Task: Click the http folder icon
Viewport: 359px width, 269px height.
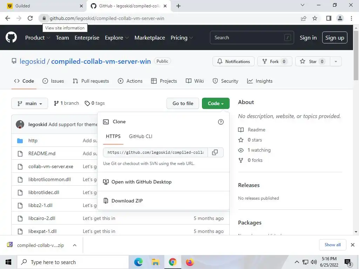Action: coord(20,140)
